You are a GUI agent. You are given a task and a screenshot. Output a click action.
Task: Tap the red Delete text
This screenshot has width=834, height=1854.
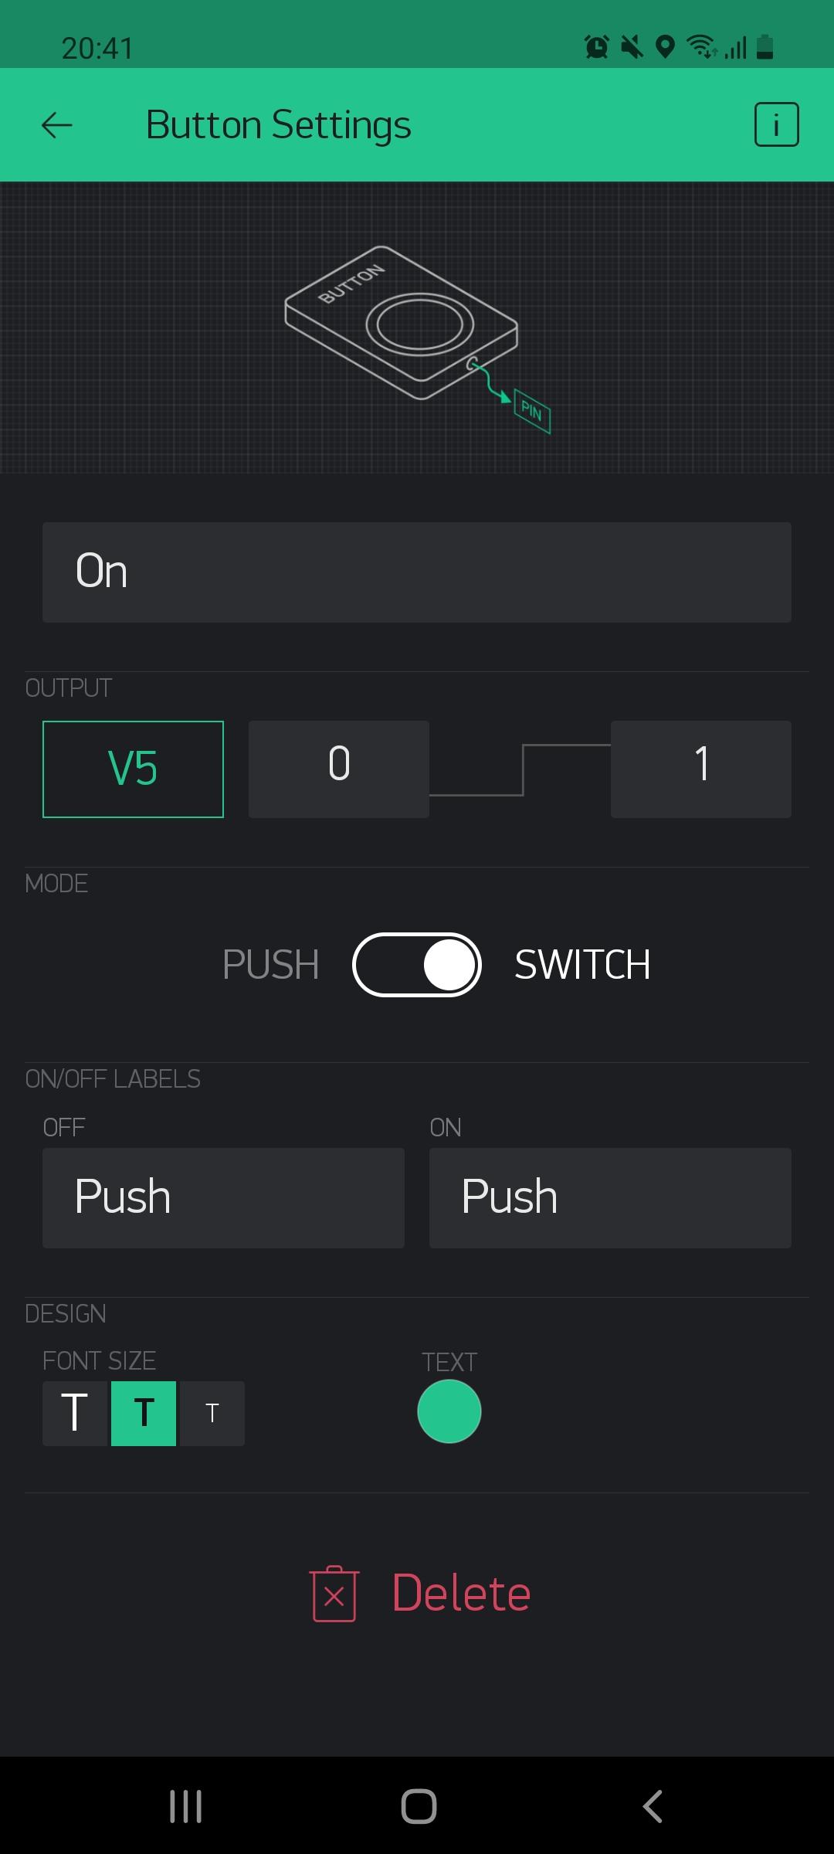tap(461, 1593)
